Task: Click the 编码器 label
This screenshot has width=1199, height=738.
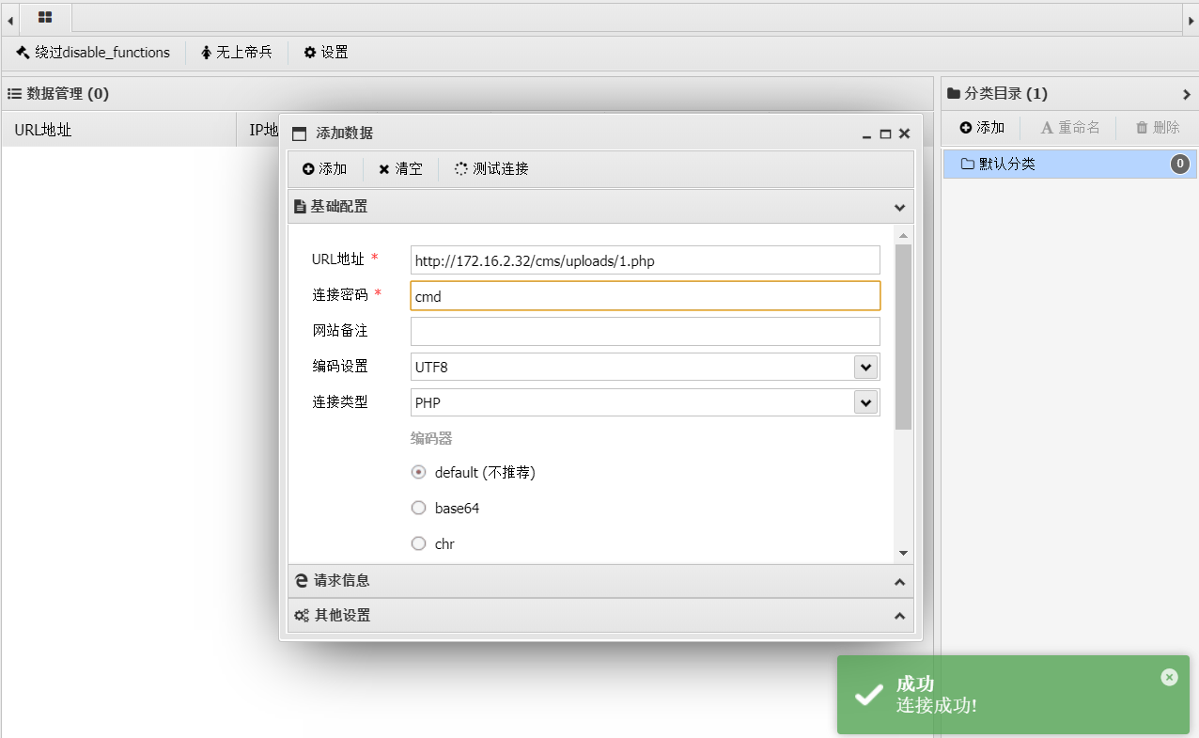Action: 431,438
